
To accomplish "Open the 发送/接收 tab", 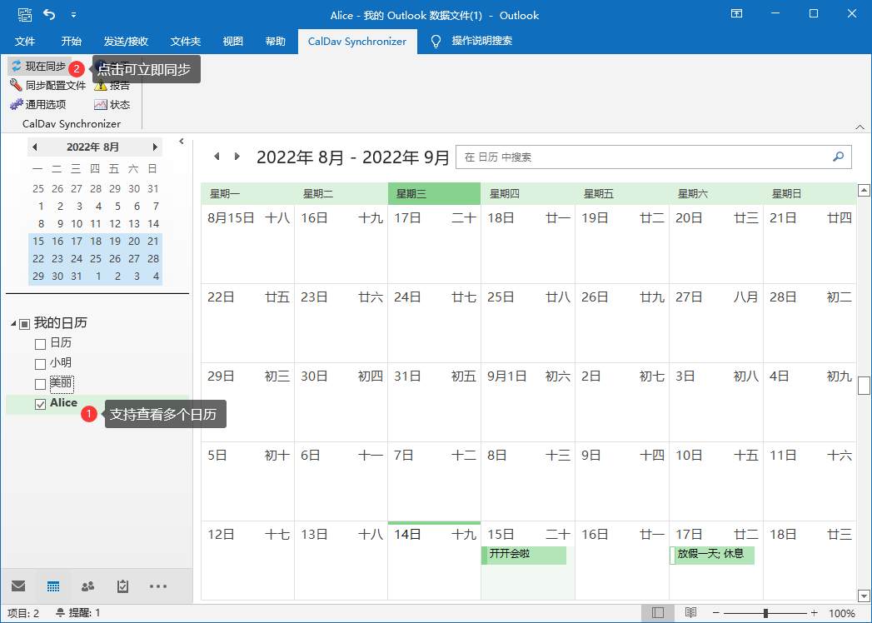I will [x=126, y=41].
